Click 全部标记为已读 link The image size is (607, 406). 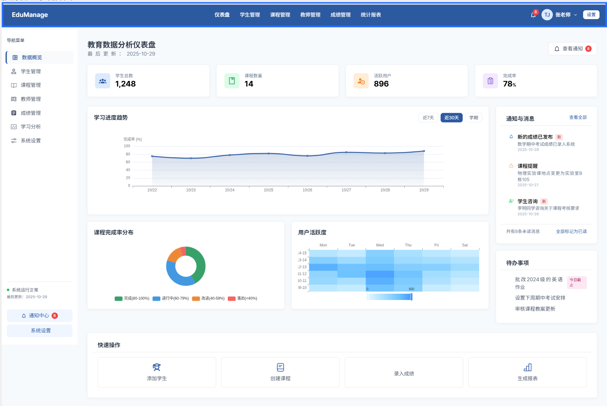click(571, 231)
